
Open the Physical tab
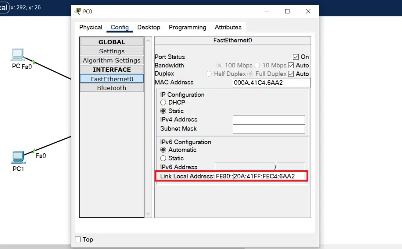[91, 27]
